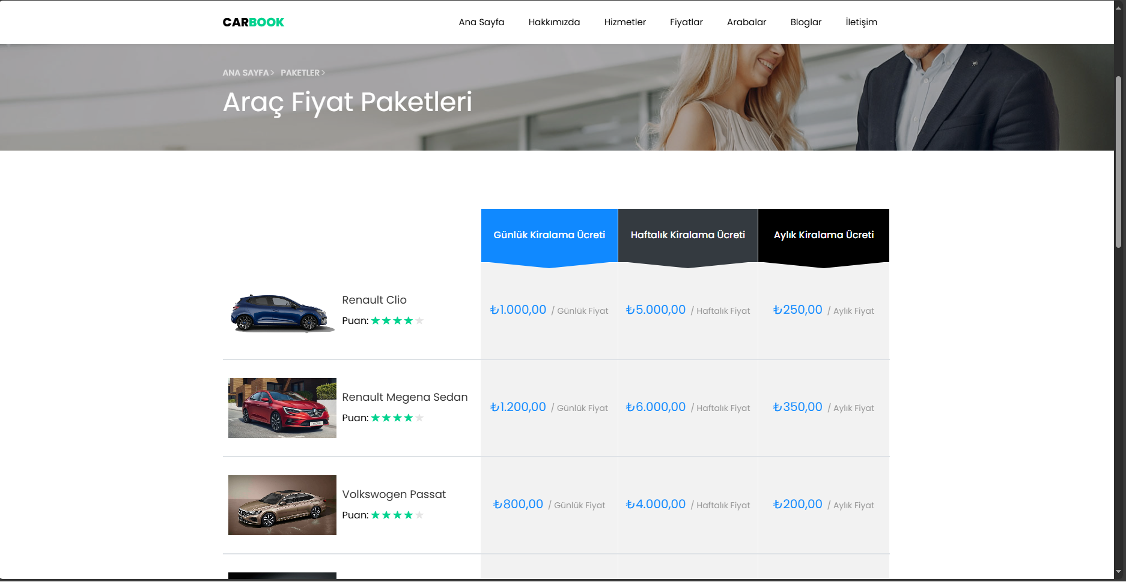Go to the İletişim page
The height and width of the screenshot is (582, 1126).
click(861, 22)
